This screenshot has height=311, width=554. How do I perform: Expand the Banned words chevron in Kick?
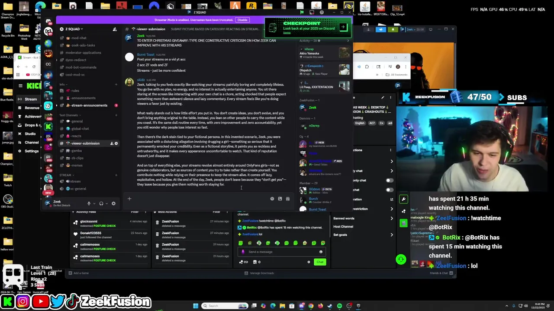pyautogui.click(x=392, y=218)
